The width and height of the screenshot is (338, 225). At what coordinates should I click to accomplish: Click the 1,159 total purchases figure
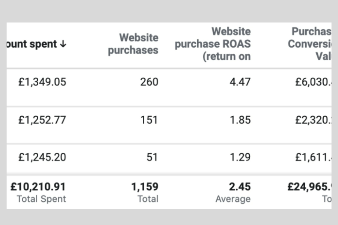(145, 187)
